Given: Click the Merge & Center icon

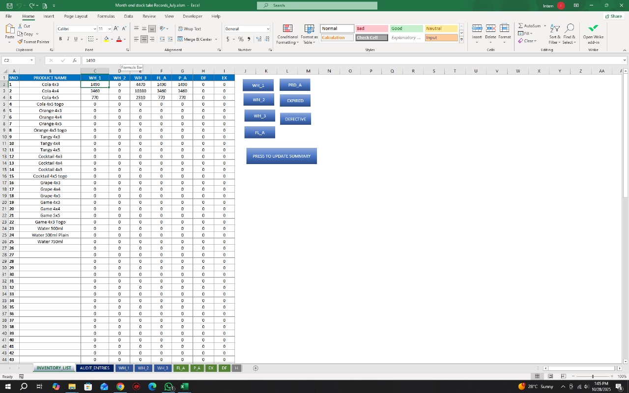Looking at the screenshot, I should tap(180, 39).
